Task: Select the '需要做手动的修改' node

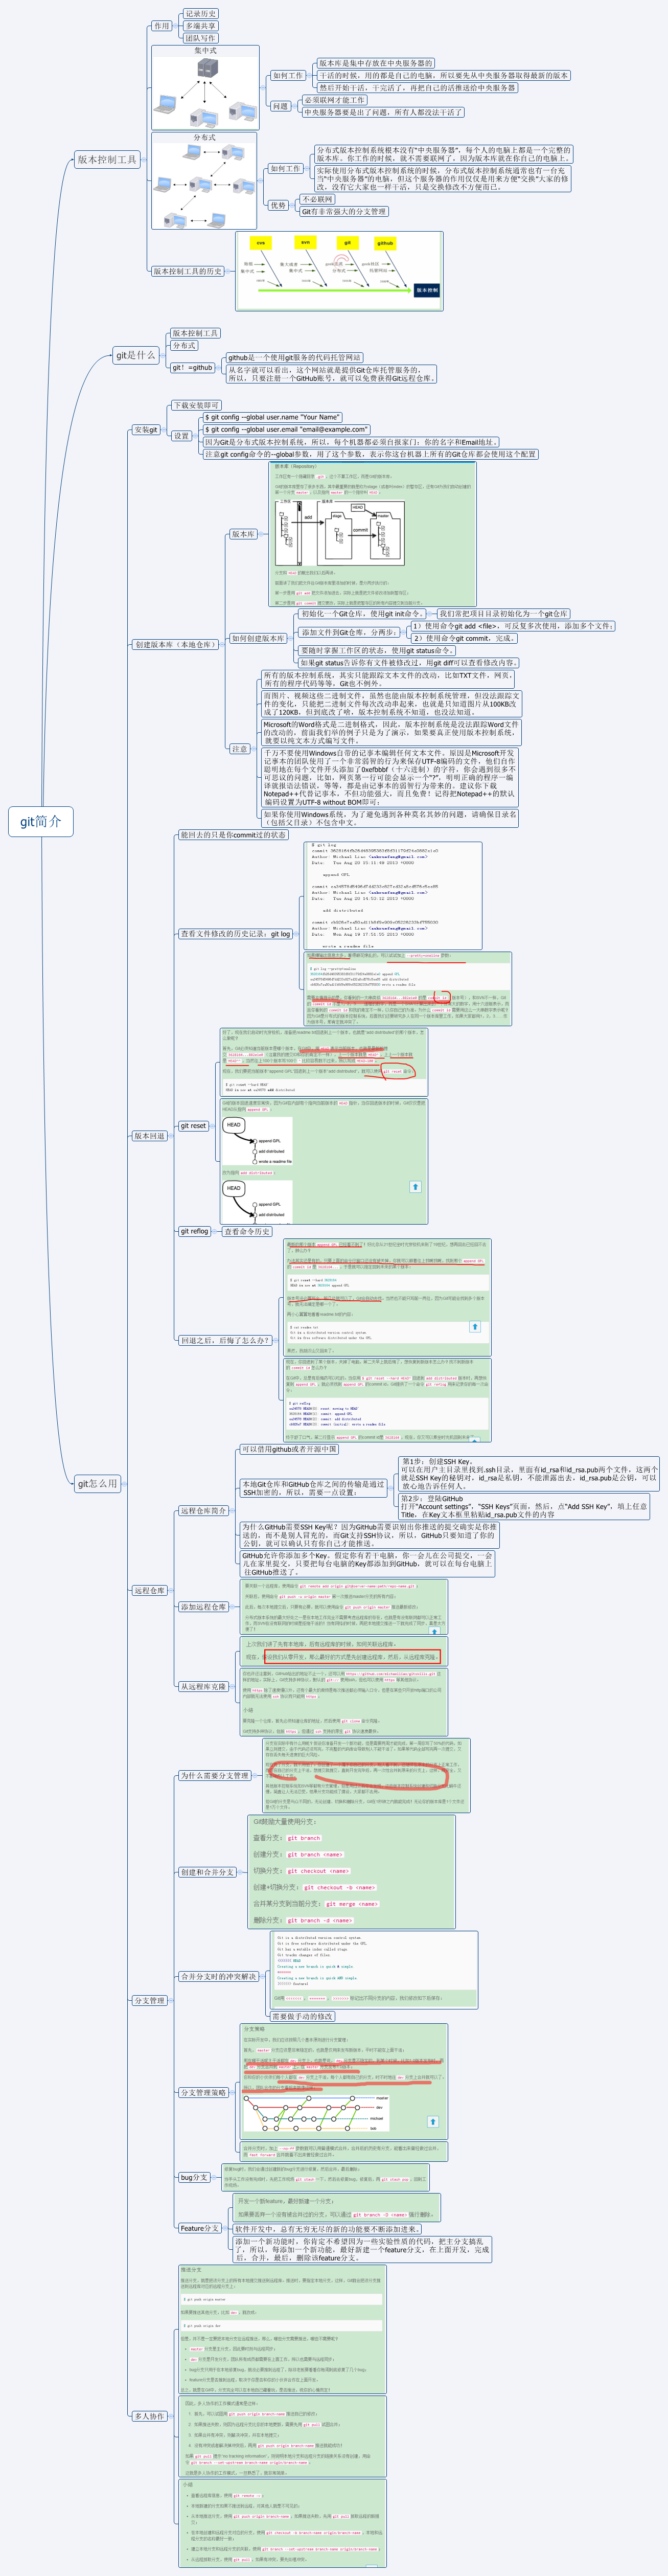Action: (303, 2017)
